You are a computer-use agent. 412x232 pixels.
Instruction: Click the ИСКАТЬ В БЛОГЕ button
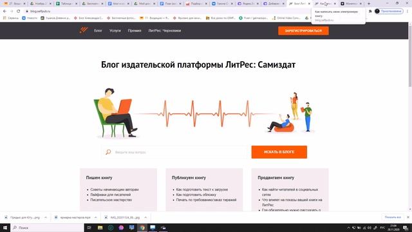[279, 152]
